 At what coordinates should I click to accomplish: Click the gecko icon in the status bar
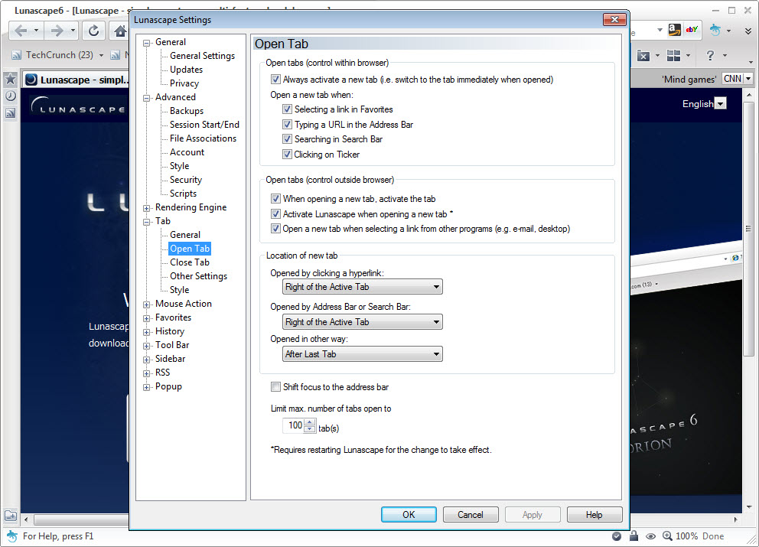[11, 536]
